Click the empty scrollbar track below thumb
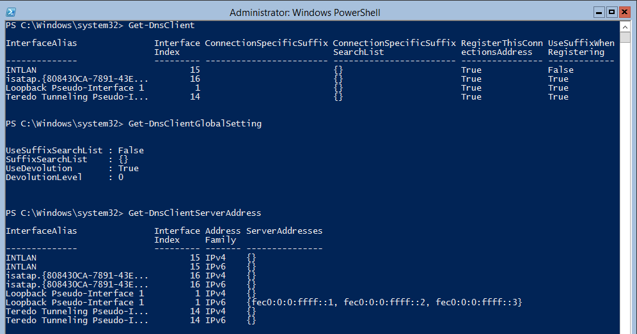The image size is (637, 334). pos(625,186)
